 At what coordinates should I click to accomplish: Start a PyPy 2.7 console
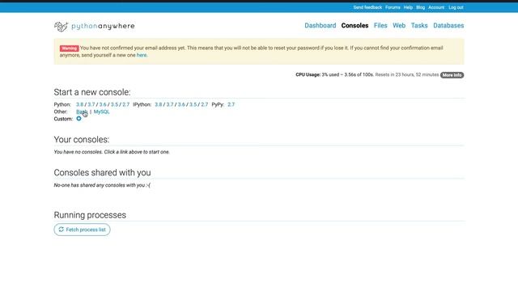coord(231,104)
